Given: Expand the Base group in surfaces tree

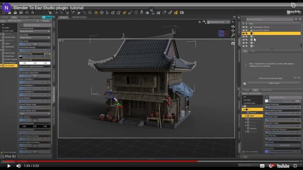Looking at the screenshot, I should (246, 116).
